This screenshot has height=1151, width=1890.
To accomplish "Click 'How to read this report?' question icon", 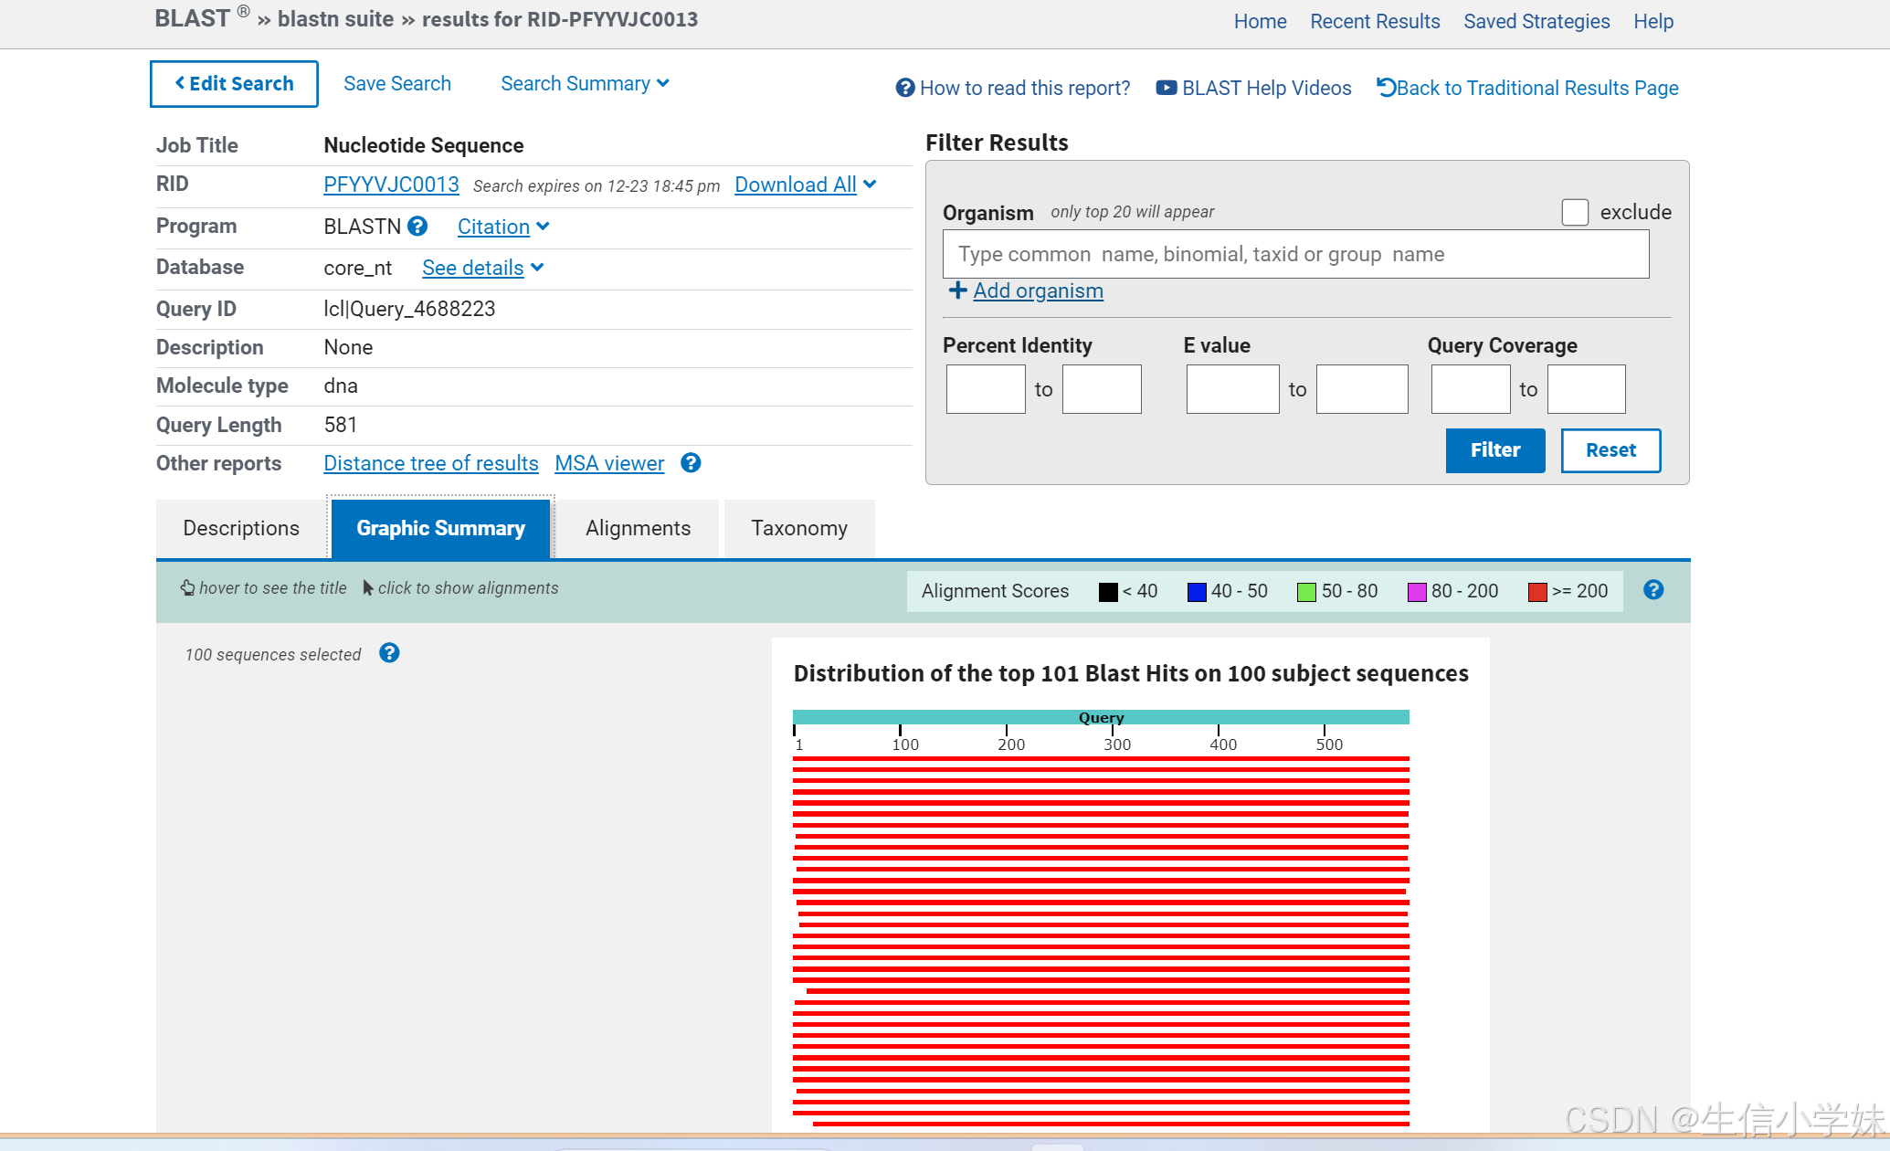I will point(904,88).
